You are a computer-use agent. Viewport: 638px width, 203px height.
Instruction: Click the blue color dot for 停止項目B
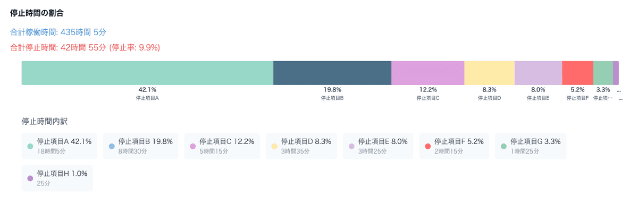tap(112, 146)
